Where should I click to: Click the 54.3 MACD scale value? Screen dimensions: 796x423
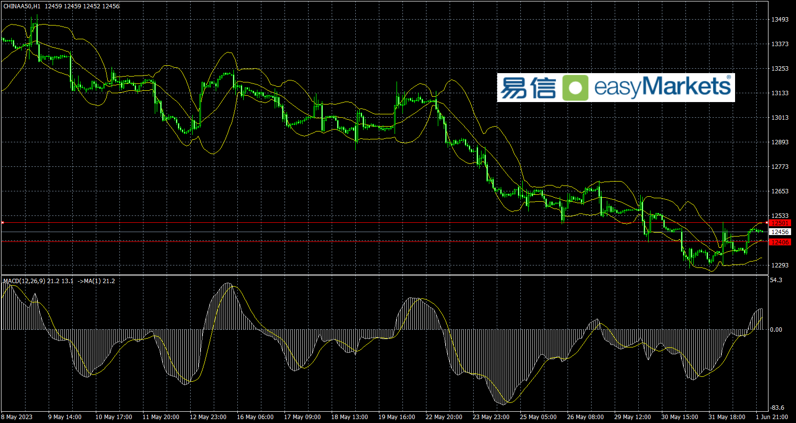tap(776, 280)
